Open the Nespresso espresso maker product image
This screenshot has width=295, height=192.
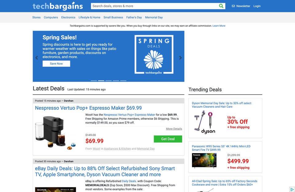coord(56,133)
